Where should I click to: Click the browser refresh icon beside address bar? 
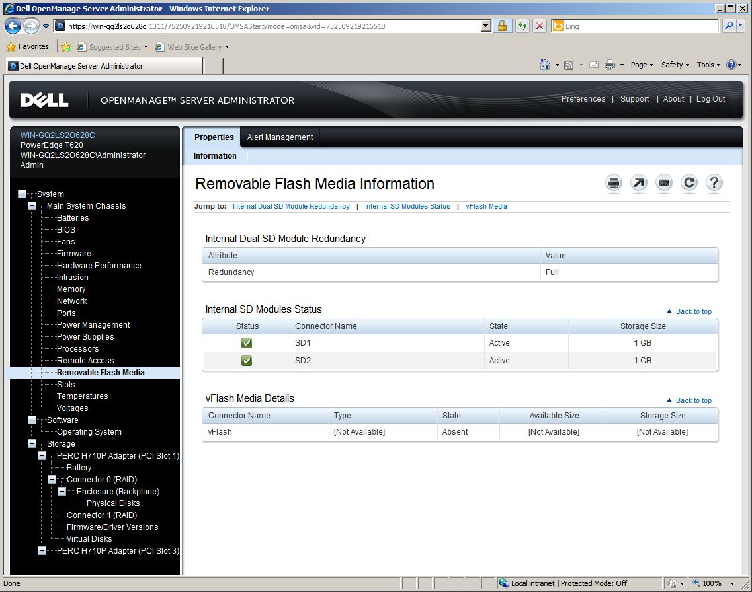click(x=522, y=26)
